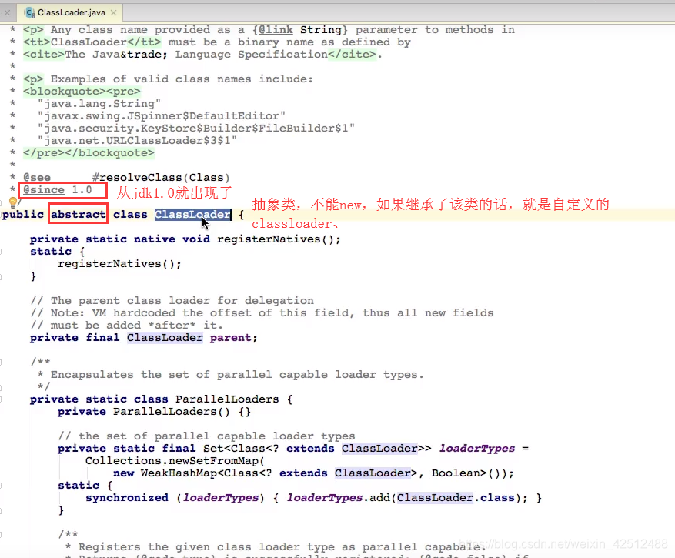Click the native keyword in registerNatives declaration
Screen dimensions: 675x558
[x=155, y=239]
